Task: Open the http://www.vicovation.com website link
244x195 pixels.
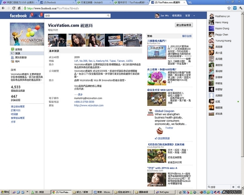Action: click(89, 105)
